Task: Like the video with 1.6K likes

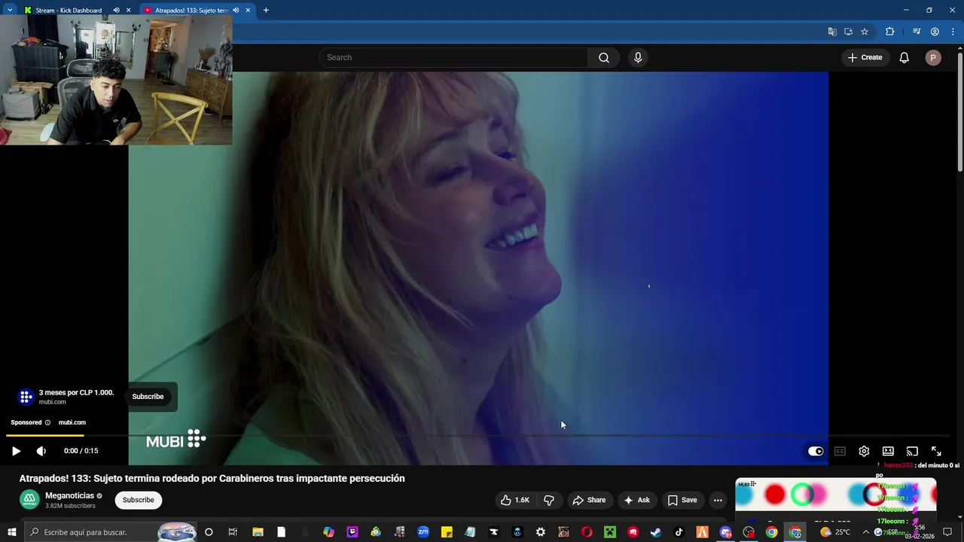Action: click(x=516, y=500)
